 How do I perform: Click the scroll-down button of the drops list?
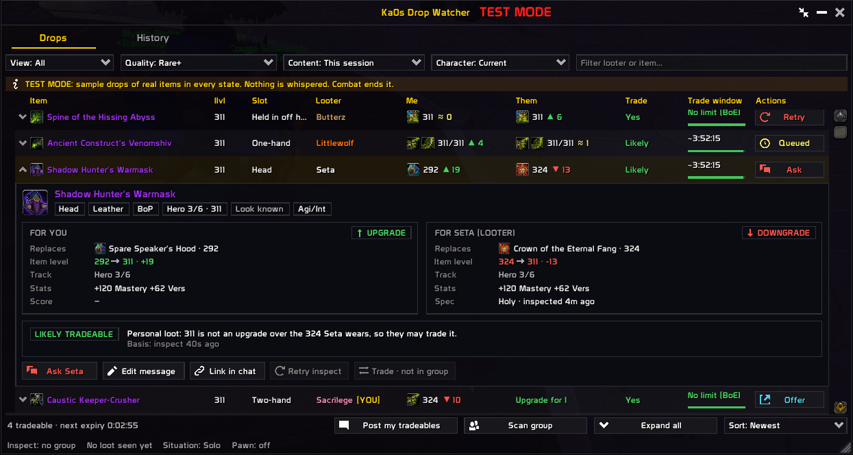(841, 408)
